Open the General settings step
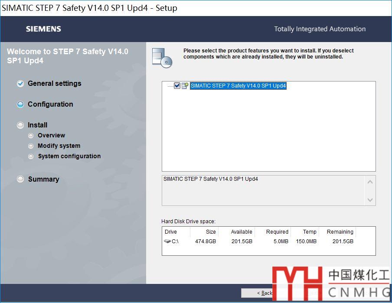 click(55, 84)
